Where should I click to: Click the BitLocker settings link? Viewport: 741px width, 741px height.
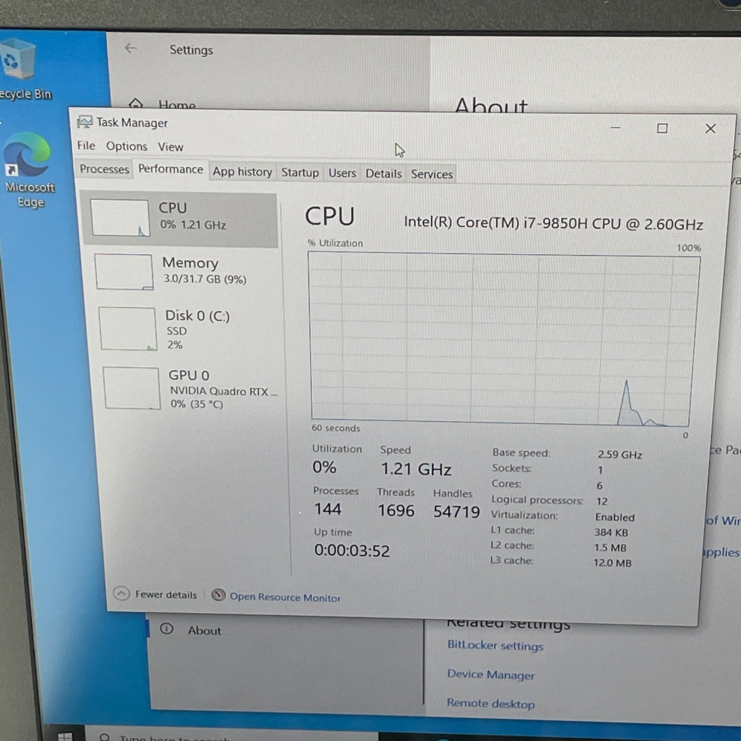coord(495,646)
